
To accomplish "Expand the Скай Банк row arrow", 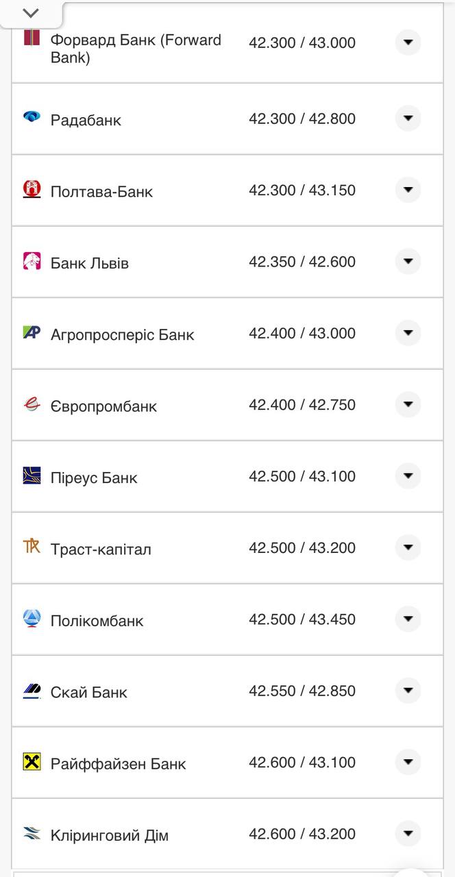I will click(408, 691).
